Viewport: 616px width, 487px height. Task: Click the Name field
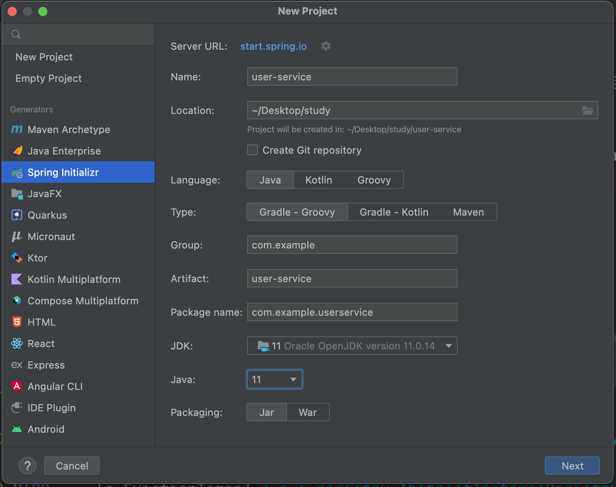coord(352,76)
